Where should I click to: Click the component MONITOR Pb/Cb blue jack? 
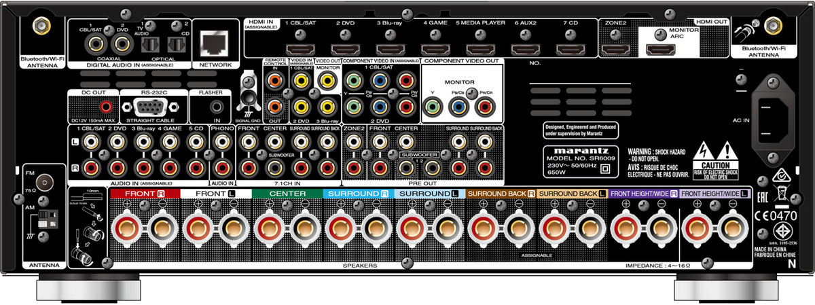click(458, 107)
